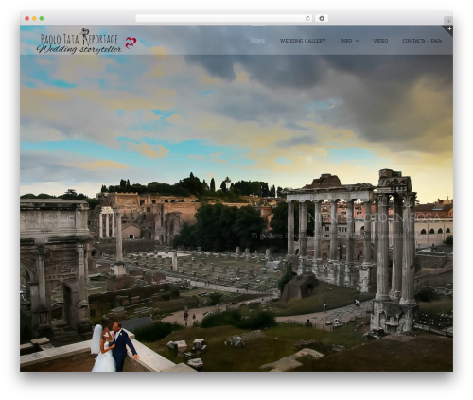The height and width of the screenshot is (400, 473).
Task: Click the red heart logo icon
Action: [x=131, y=43]
